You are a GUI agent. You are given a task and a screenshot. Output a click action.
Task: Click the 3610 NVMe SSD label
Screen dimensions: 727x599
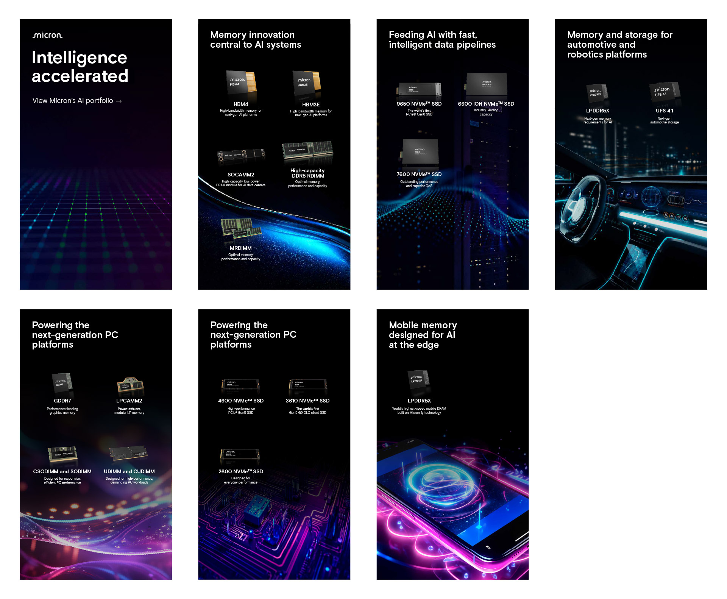[307, 401]
